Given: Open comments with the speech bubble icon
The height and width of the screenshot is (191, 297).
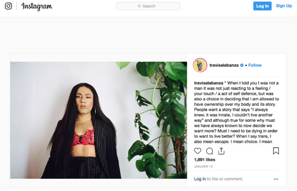Looking at the screenshot, I should coord(210,151).
